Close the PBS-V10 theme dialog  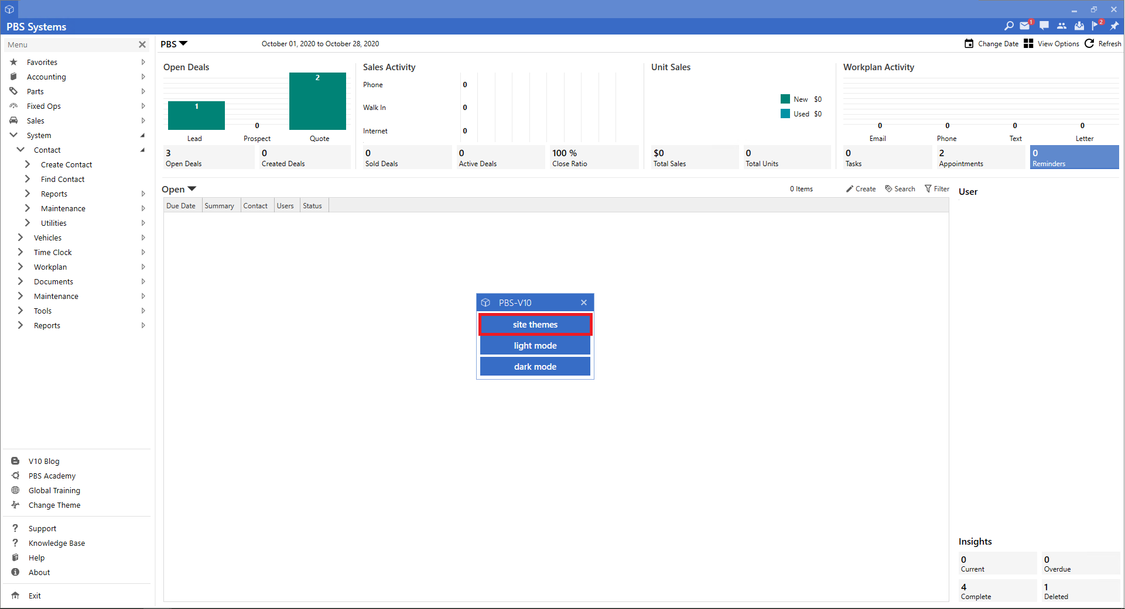coord(584,302)
